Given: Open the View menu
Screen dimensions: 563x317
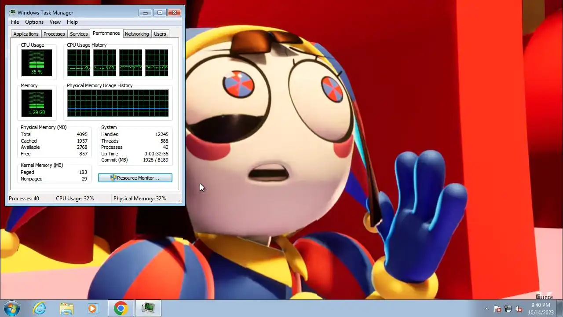Looking at the screenshot, I should point(55,22).
